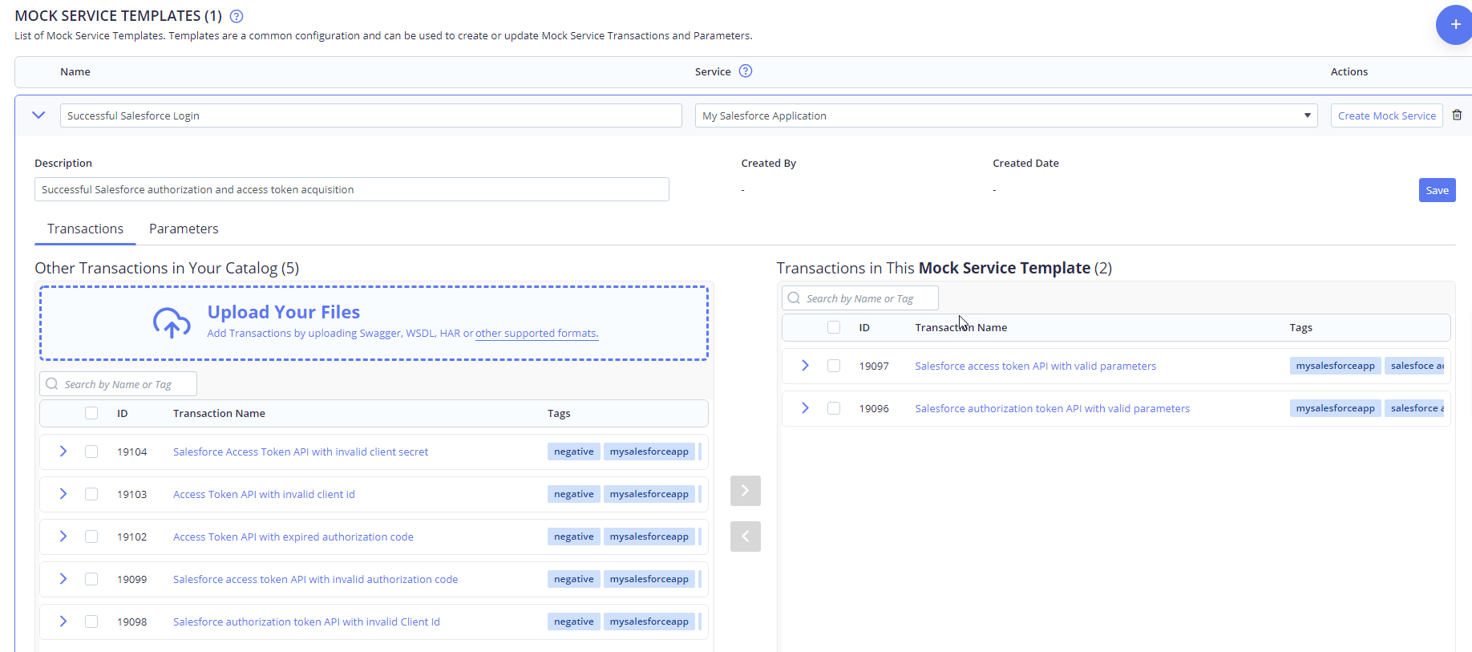1472x652 pixels.
Task: Check transaction 19102 checkbox
Action: 91,537
